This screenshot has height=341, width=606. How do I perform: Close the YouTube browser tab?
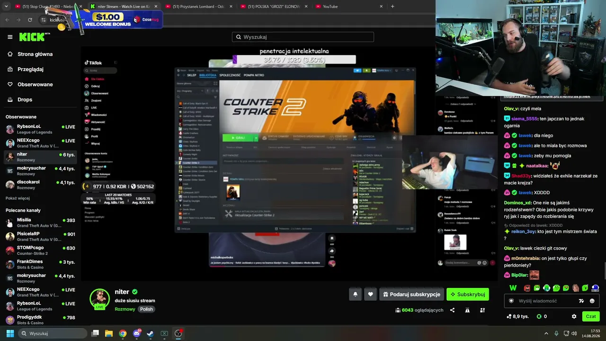pyautogui.click(x=381, y=7)
